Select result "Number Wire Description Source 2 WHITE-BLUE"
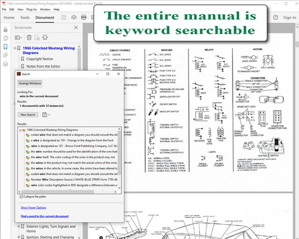The height and width of the screenshot is (239, 299). pyautogui.click(x=74, y=179)
